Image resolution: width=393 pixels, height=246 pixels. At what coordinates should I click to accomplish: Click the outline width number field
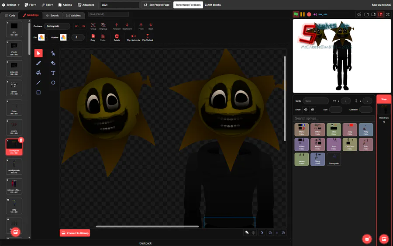point(78,38)
